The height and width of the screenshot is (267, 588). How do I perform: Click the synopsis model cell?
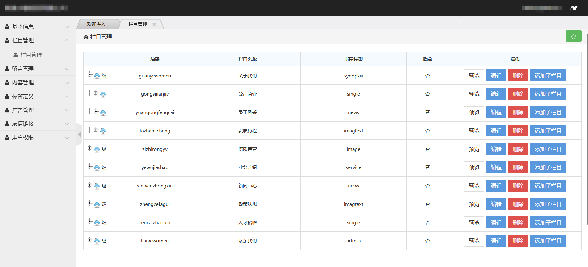pos(353,76)
